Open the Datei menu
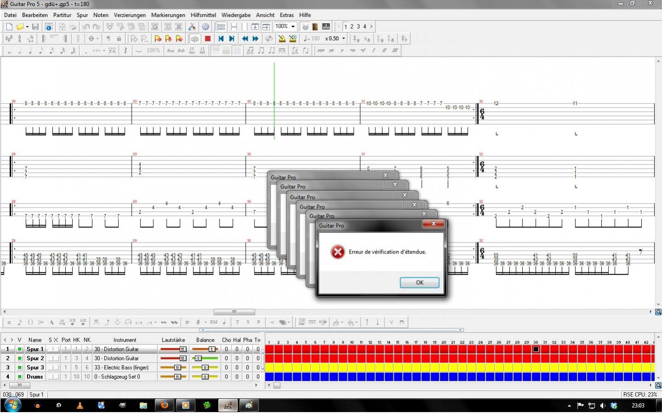Screen dimensions: 662x413 10,15
